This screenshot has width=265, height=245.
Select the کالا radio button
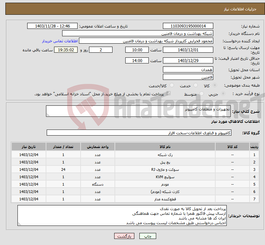tap(215, 86)
